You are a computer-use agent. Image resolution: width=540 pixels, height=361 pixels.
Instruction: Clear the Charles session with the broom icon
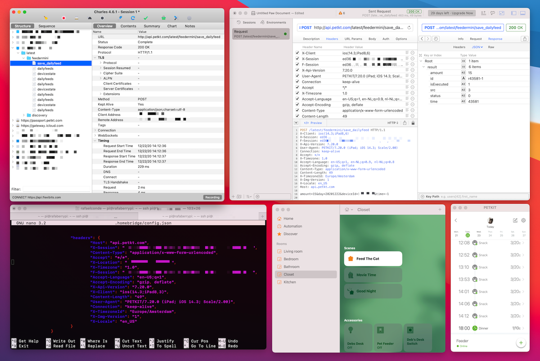pyautogui.click(x=45, y=18)
